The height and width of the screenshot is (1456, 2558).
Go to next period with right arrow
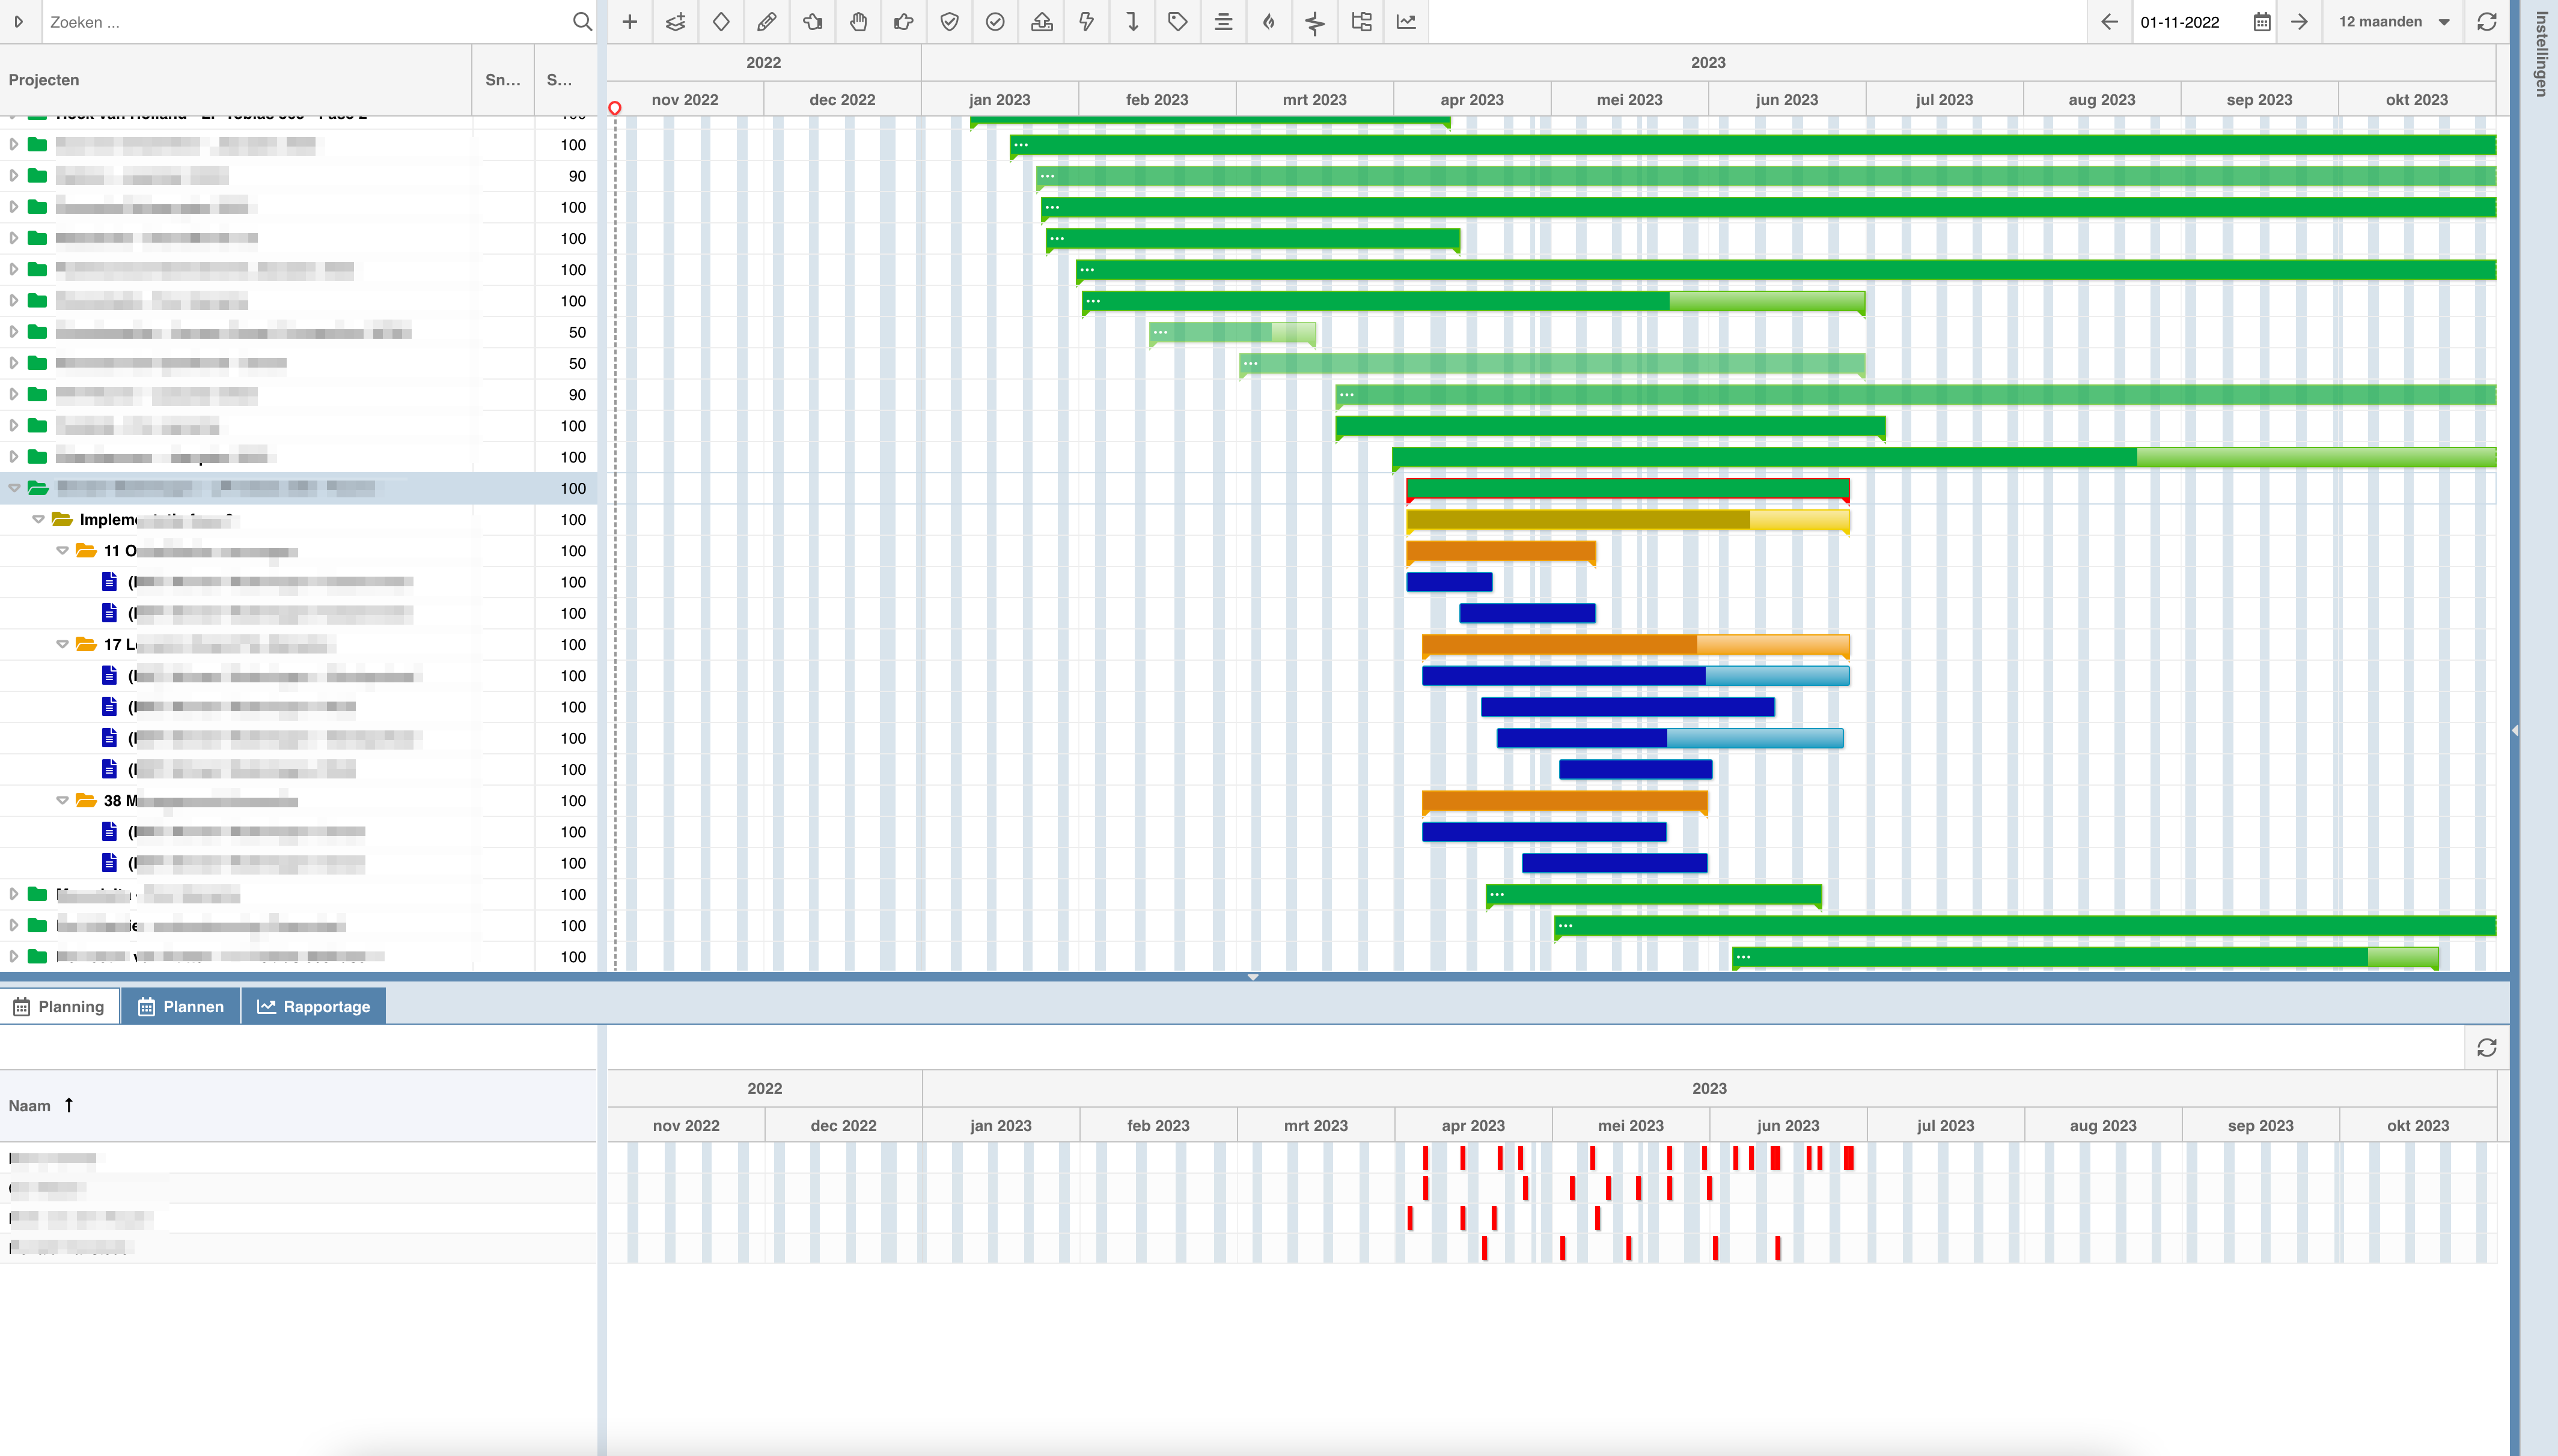pyautogui.click(x=2300, y=22)
